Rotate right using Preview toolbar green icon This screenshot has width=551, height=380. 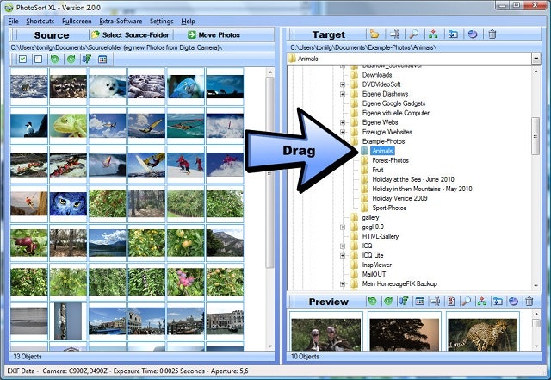(x=388, y=302)
